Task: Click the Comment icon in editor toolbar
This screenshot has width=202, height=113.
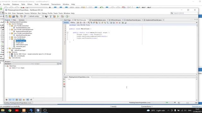Action: click(x=123, y=23)
